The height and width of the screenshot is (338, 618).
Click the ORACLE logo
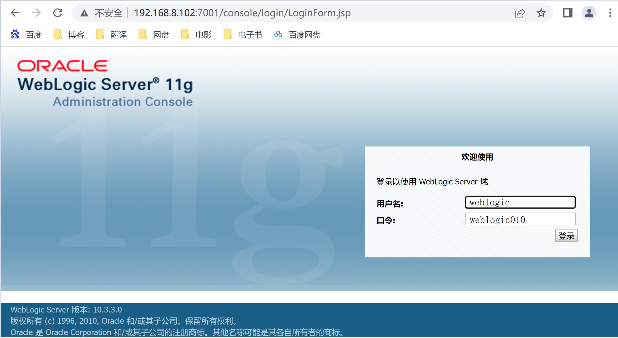pyautogui.click(x=63, y=66)
